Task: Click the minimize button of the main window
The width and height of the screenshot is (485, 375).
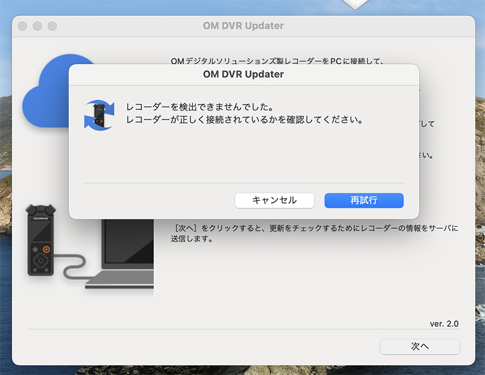Action: 38,26
